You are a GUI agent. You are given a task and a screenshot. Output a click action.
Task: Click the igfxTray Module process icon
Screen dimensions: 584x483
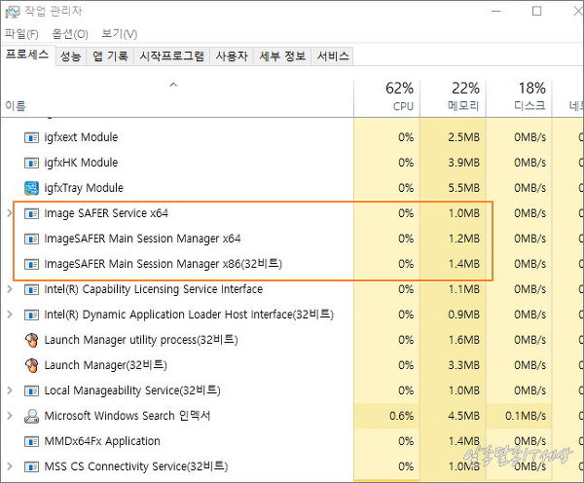point(31,188)
